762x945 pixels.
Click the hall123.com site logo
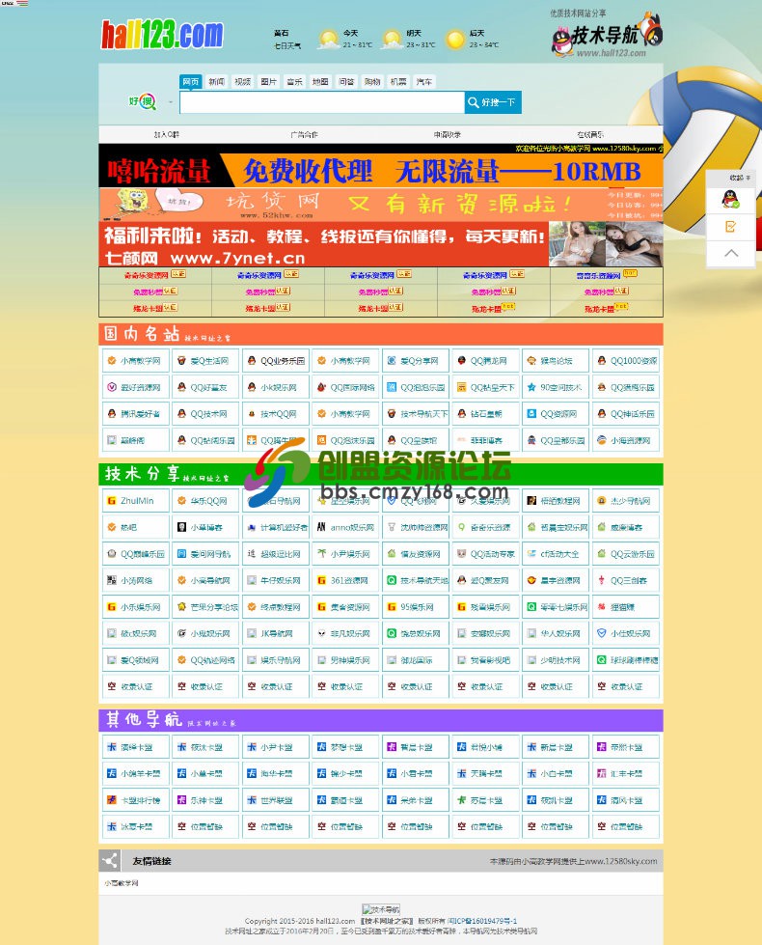coord(162,35)
